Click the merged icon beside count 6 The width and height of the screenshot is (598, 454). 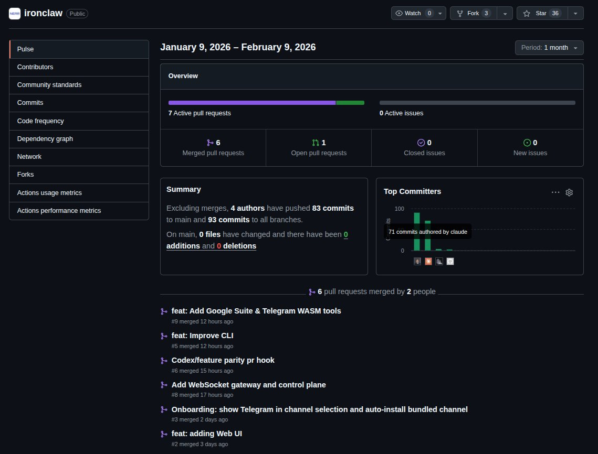tap(210, 143)
